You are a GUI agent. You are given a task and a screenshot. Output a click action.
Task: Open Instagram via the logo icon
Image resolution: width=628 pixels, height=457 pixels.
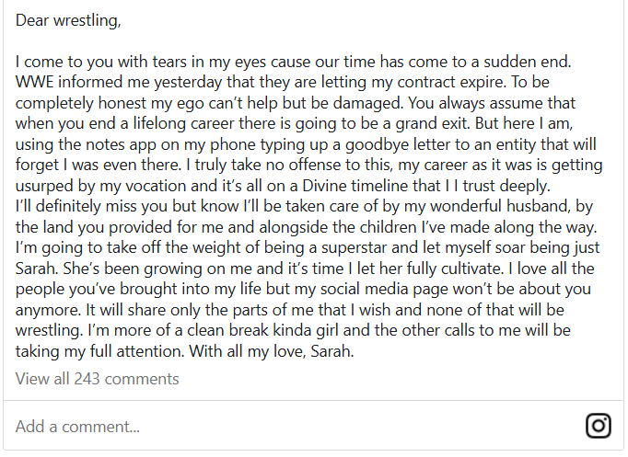599,426
